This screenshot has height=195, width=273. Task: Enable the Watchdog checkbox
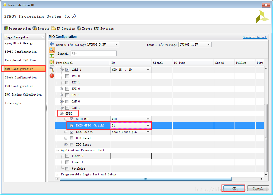pos(67,168)
